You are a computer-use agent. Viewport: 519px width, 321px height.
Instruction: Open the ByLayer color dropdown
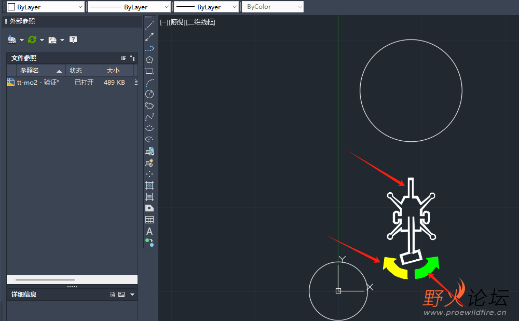[x=45, y=7]
